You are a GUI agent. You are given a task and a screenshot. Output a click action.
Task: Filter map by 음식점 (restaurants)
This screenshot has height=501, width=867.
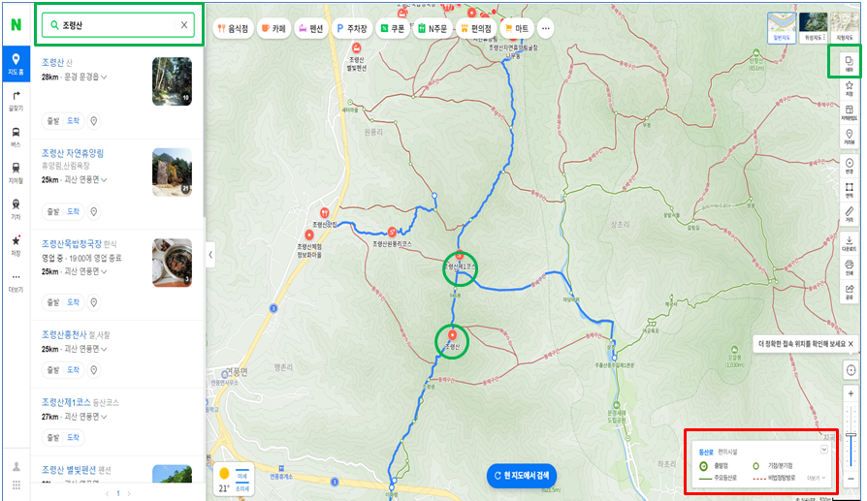[x=233, y=28]
